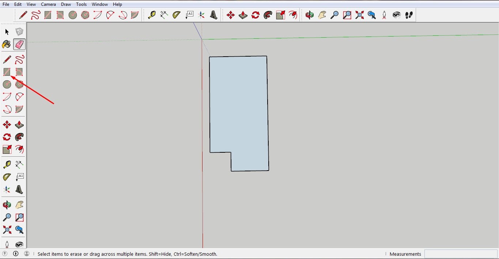Select the Rectangle tool in the left palette
499x259 pixels.
click(7, 72)
